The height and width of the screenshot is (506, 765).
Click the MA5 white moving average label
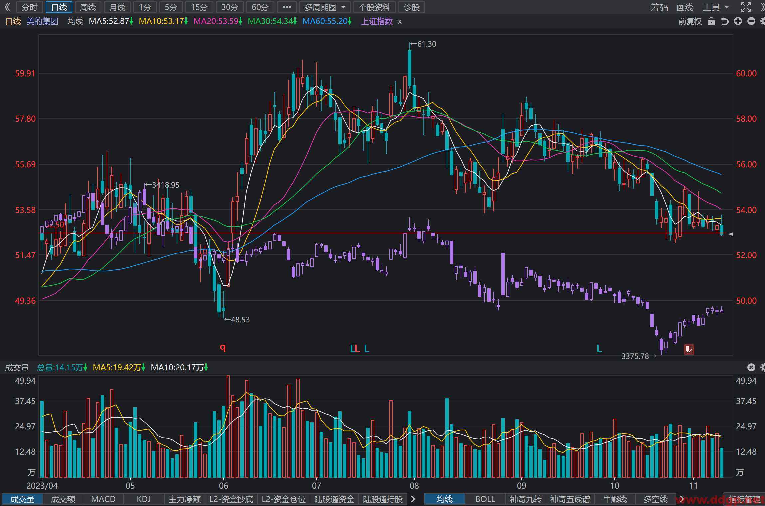tap(111, 21)
